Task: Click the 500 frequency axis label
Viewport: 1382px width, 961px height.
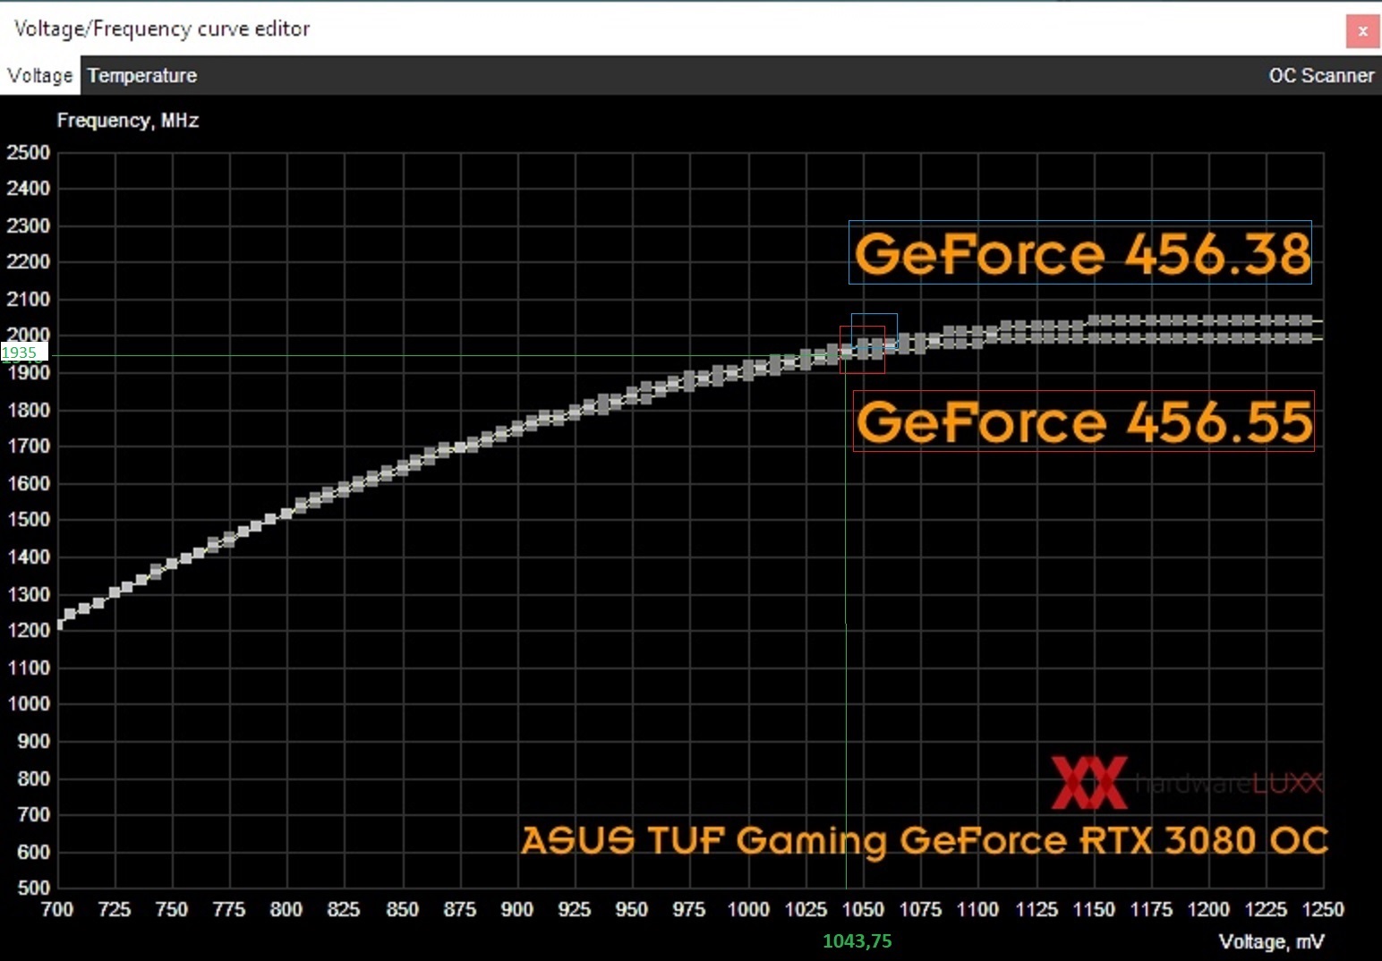Action: (x=34, y=889)
